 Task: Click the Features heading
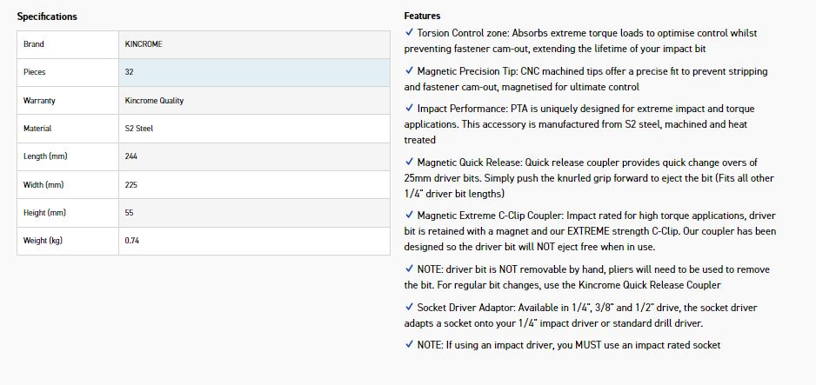422,16
